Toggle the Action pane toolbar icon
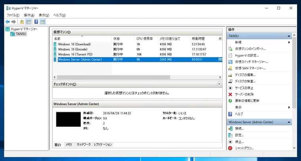301x161 pixels. tap(43, 22)
